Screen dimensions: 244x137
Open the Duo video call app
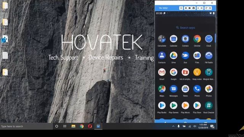click(185, 56)
